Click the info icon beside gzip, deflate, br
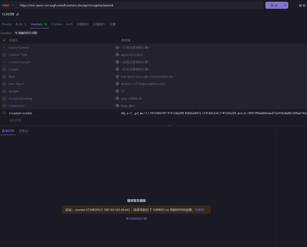307x247 pixels. tap(117, 98)
